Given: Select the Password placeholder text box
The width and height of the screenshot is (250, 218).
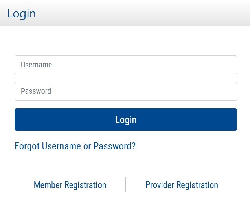Looking at the screenshot, I should (x=126, y=91).
